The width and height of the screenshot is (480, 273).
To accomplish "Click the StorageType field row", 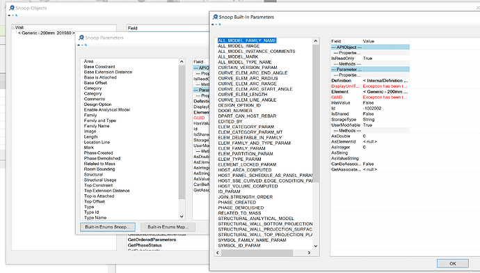I will (x=370, y=120).
